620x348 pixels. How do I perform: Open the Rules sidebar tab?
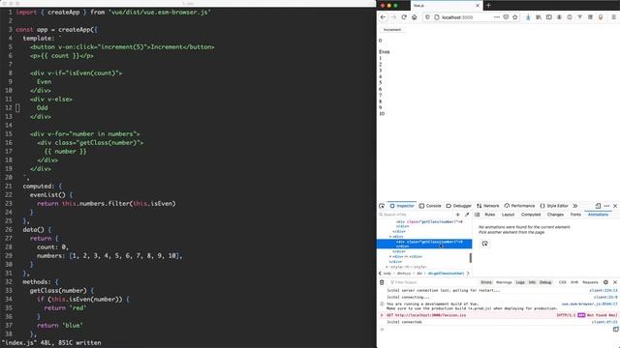(x=490, y=215)
